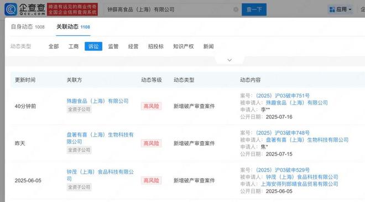Open case (2025)沪03破申751号
The image size is (365, 202).
[283, 96]
